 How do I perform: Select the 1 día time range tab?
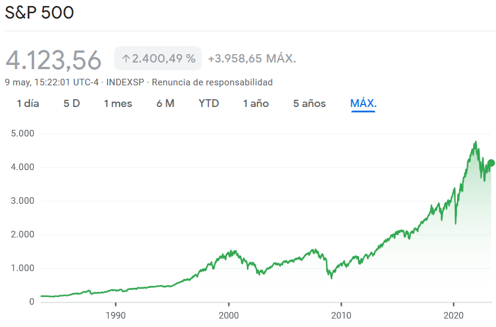click(x=28, y=103)
